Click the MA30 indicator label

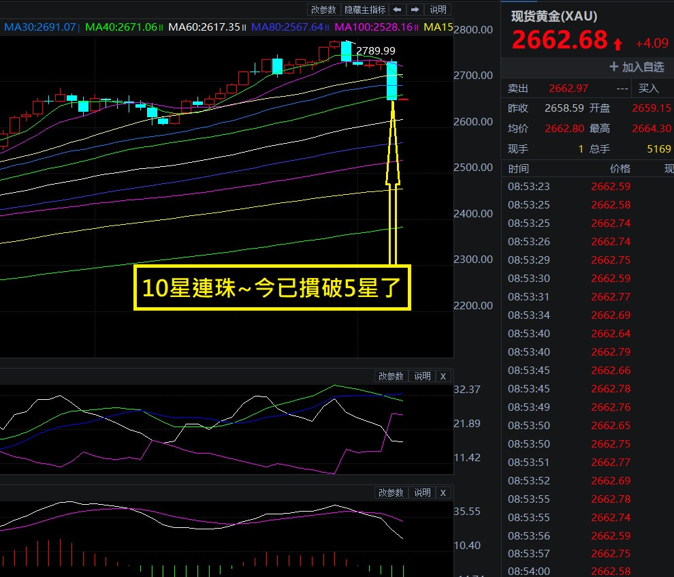[x=41, y=27]
